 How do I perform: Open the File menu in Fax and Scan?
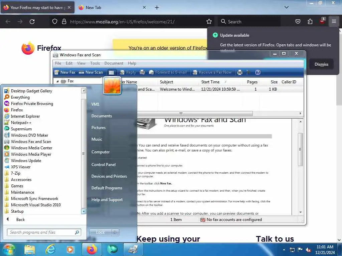coord(58,63)
